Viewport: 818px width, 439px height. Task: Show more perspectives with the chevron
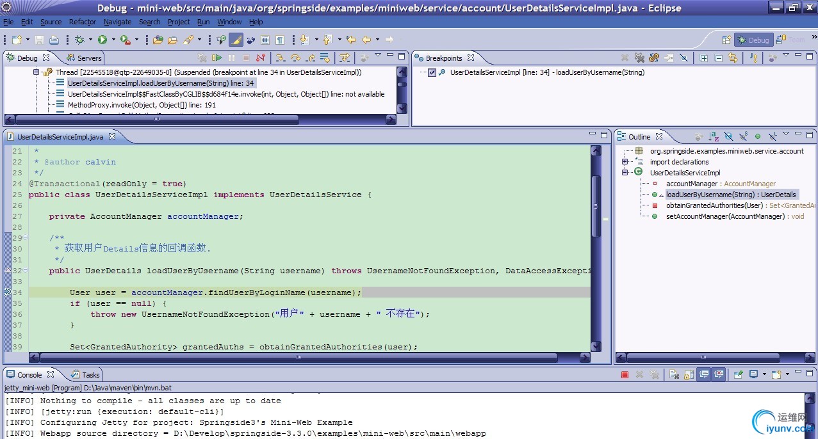point(813,37)
